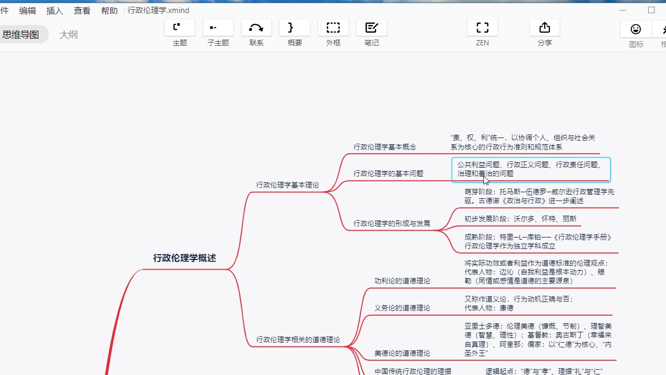Select topic 行政伦理学基本理论
Image resolution: width=666 pixels, height=375 pixels.
(x=288, y=185)
